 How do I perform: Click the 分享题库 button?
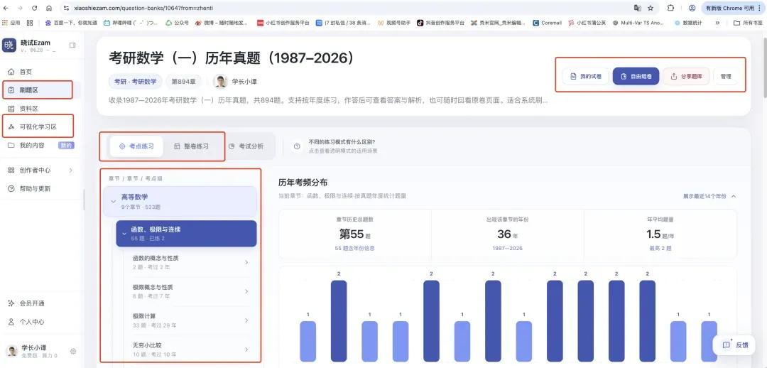tap(686, 76)
